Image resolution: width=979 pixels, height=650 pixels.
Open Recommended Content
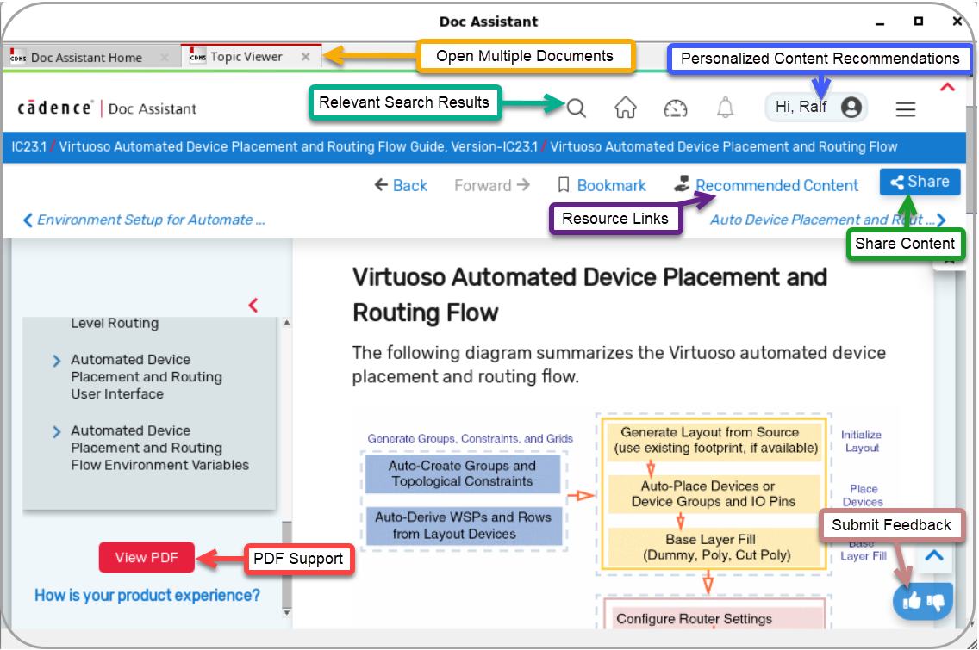coord(766,185)
